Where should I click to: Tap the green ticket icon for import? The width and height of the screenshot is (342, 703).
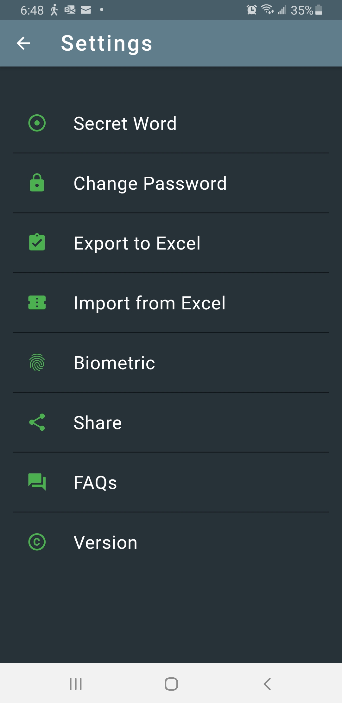coord(37,302)
